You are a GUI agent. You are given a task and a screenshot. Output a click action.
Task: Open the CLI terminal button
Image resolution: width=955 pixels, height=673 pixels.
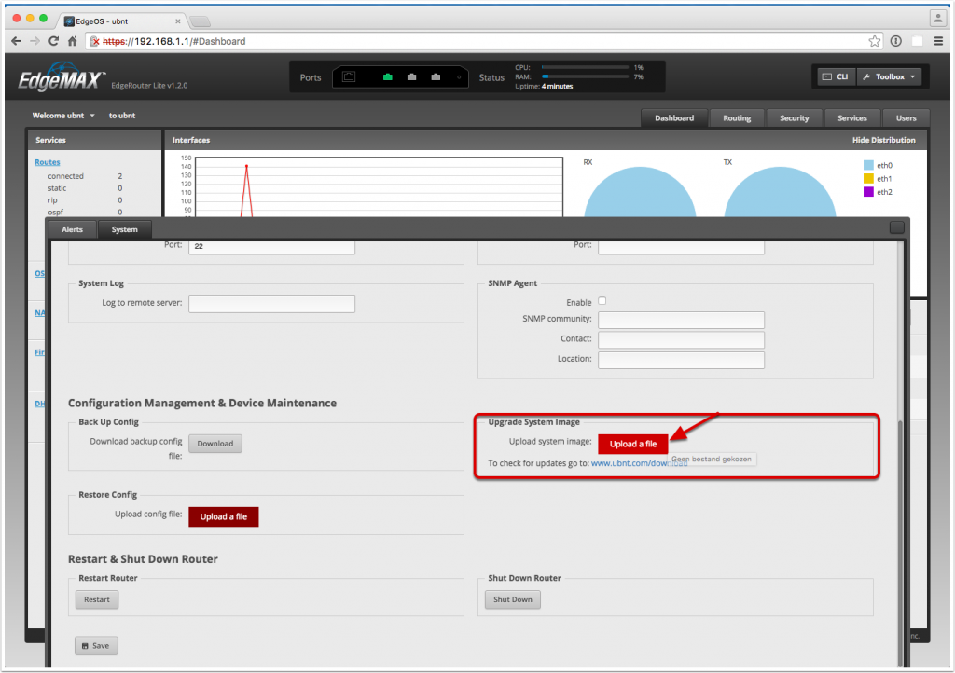coord(836,76)
